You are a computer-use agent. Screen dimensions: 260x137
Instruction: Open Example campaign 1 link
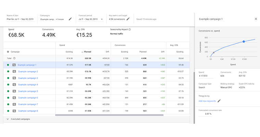coord(27,65)
